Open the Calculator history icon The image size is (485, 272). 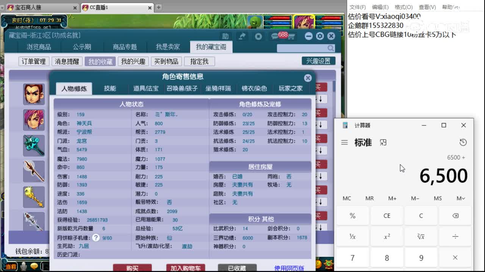point(463,142)
